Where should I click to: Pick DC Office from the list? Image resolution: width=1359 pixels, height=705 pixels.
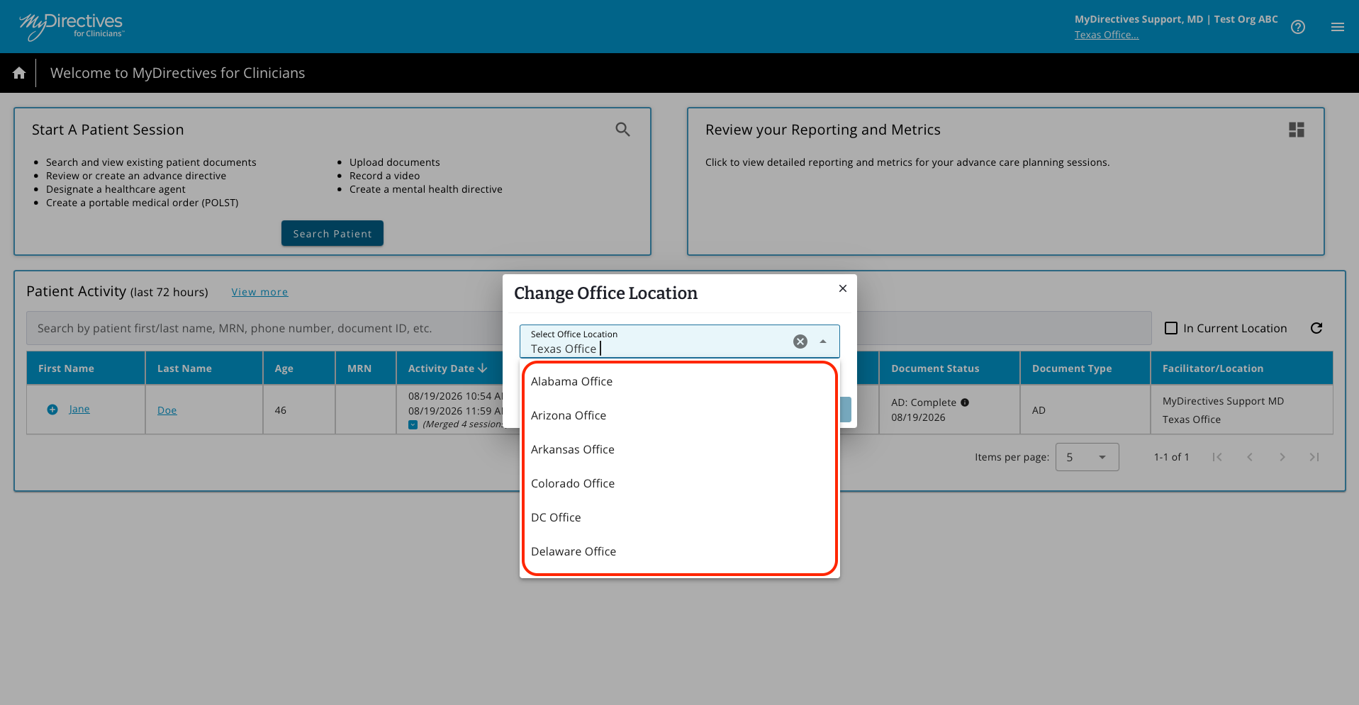click(x=679, y=517)
